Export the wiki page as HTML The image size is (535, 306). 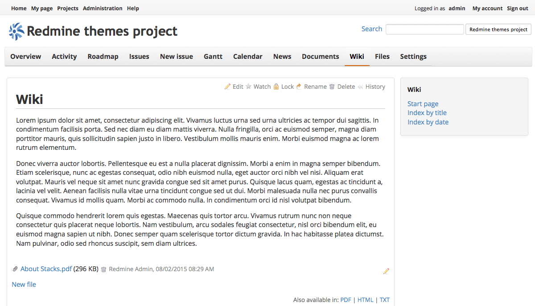pyautogui.click(x=366, y=300)
